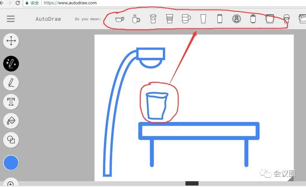Choose the soda can suggestion

tap(253, 19)
